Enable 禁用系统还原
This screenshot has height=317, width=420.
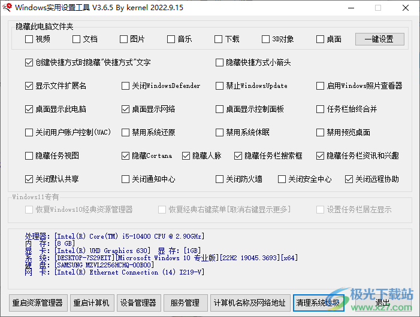[x=125, y=132]
